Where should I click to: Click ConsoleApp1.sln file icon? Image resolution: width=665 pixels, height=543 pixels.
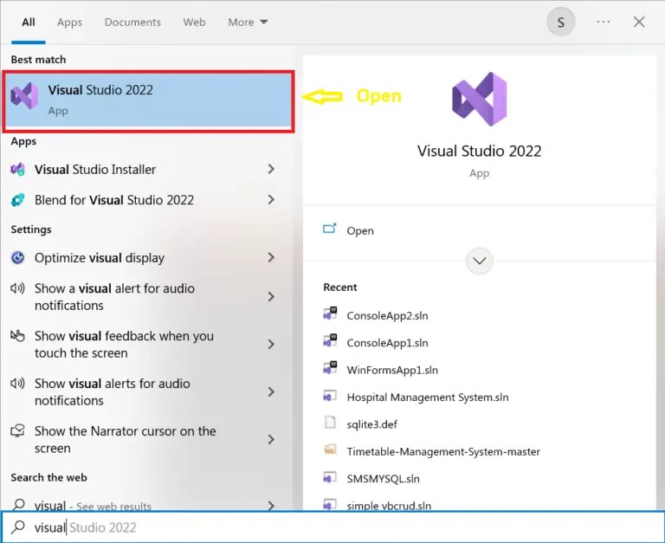coord(330,341)
